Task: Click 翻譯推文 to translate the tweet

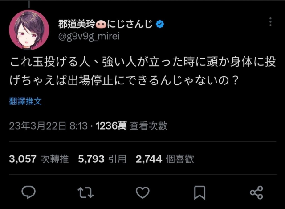Action: click(x=25, y=101)
